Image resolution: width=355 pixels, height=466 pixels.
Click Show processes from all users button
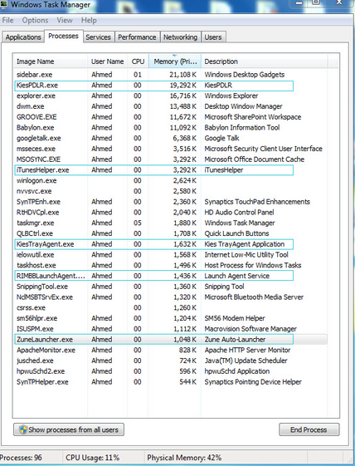[x=69, y=429]
